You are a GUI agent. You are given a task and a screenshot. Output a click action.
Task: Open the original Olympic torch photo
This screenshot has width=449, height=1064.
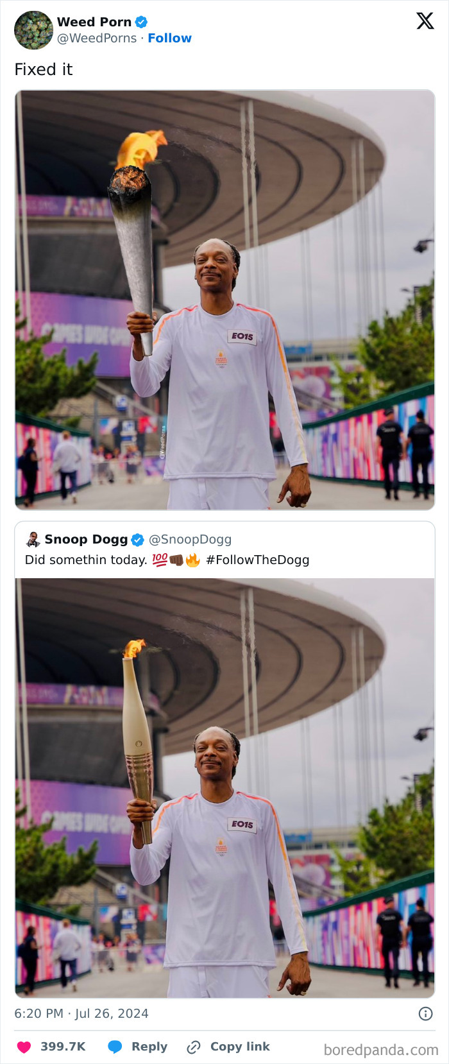tap(224, 788)
